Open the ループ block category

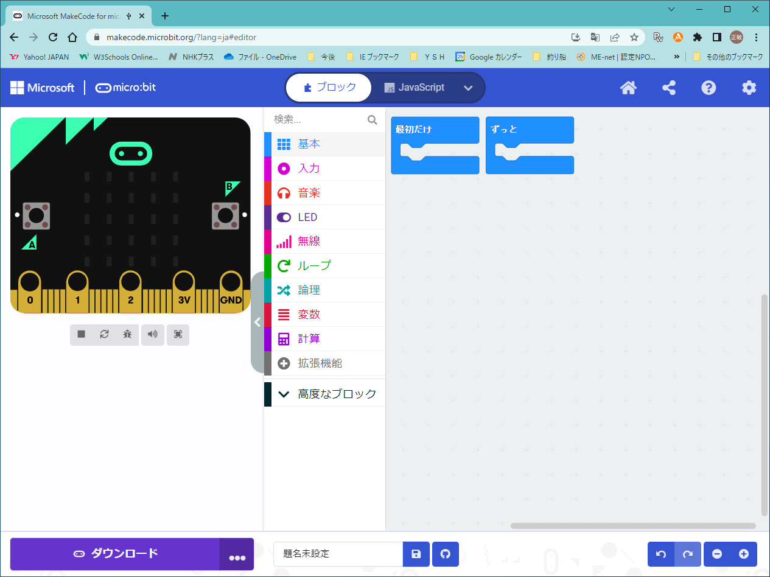[x=324, y=266]
